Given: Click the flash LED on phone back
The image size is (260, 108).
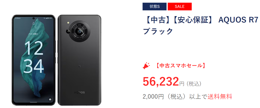Looking at the screenshot, I should tap(68, 22).
